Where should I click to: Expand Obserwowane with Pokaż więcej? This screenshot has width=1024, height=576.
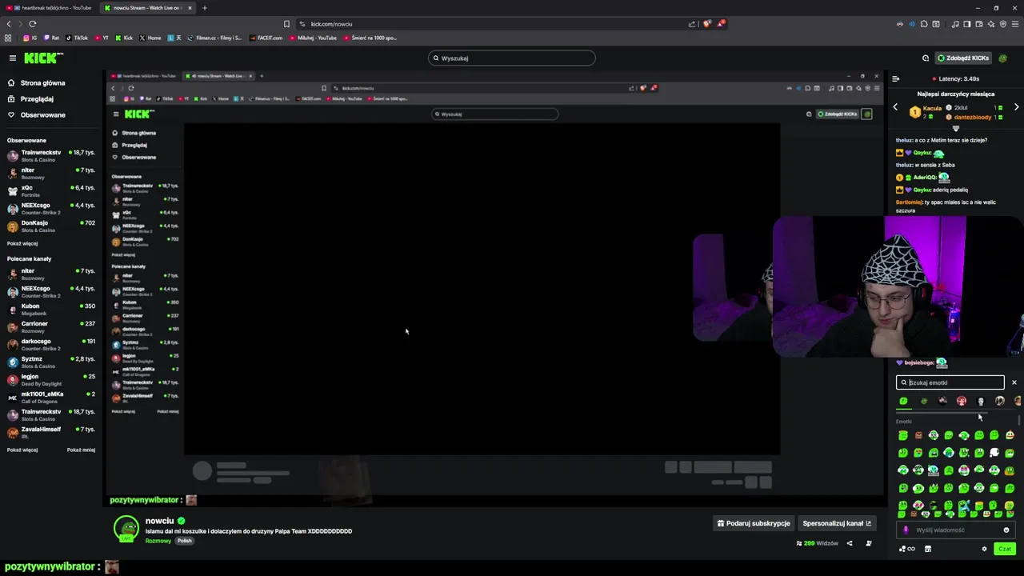point(22,243)
